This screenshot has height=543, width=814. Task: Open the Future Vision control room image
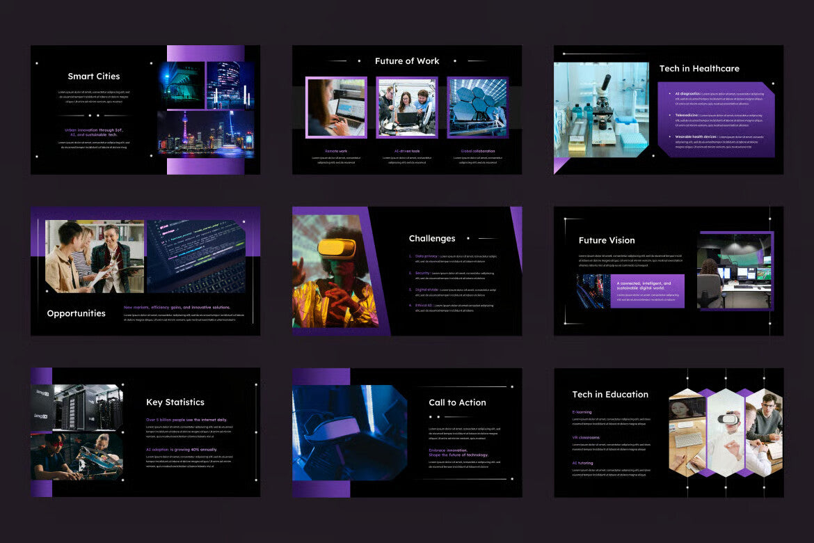(735, 271)
